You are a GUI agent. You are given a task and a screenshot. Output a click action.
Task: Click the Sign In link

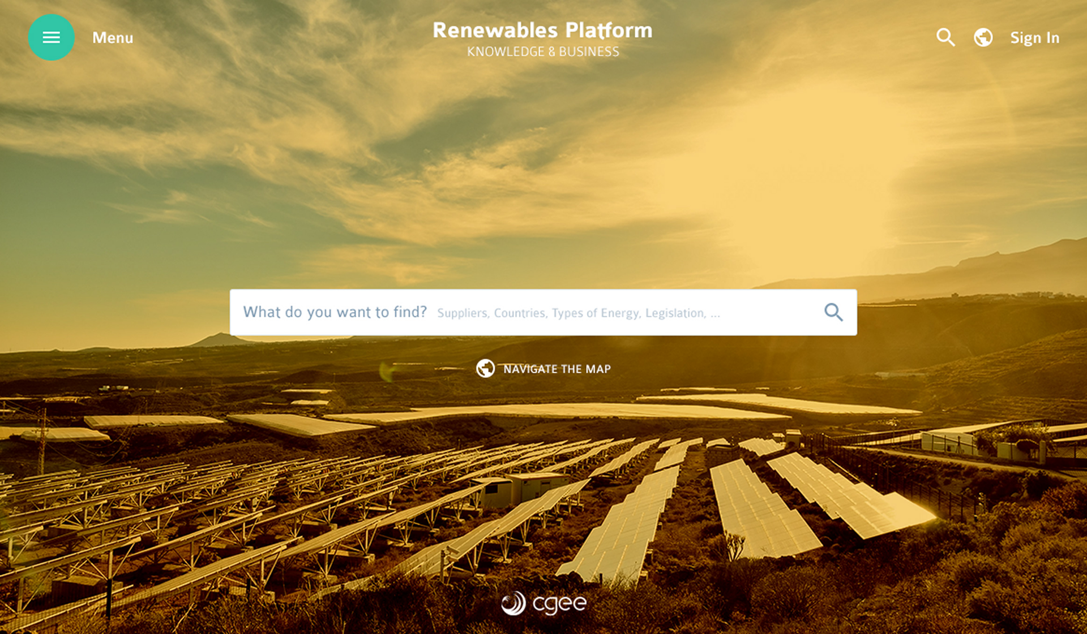(x=1034, y=38)
